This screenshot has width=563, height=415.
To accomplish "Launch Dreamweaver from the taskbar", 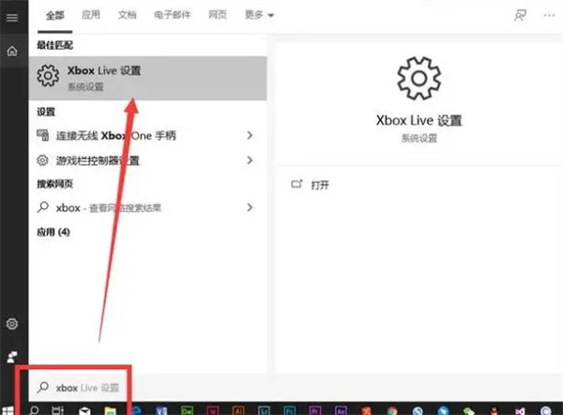I will pyautogui.click(x=187, y=410).
